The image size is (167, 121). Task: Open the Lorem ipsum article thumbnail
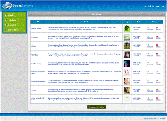[127, 28]
